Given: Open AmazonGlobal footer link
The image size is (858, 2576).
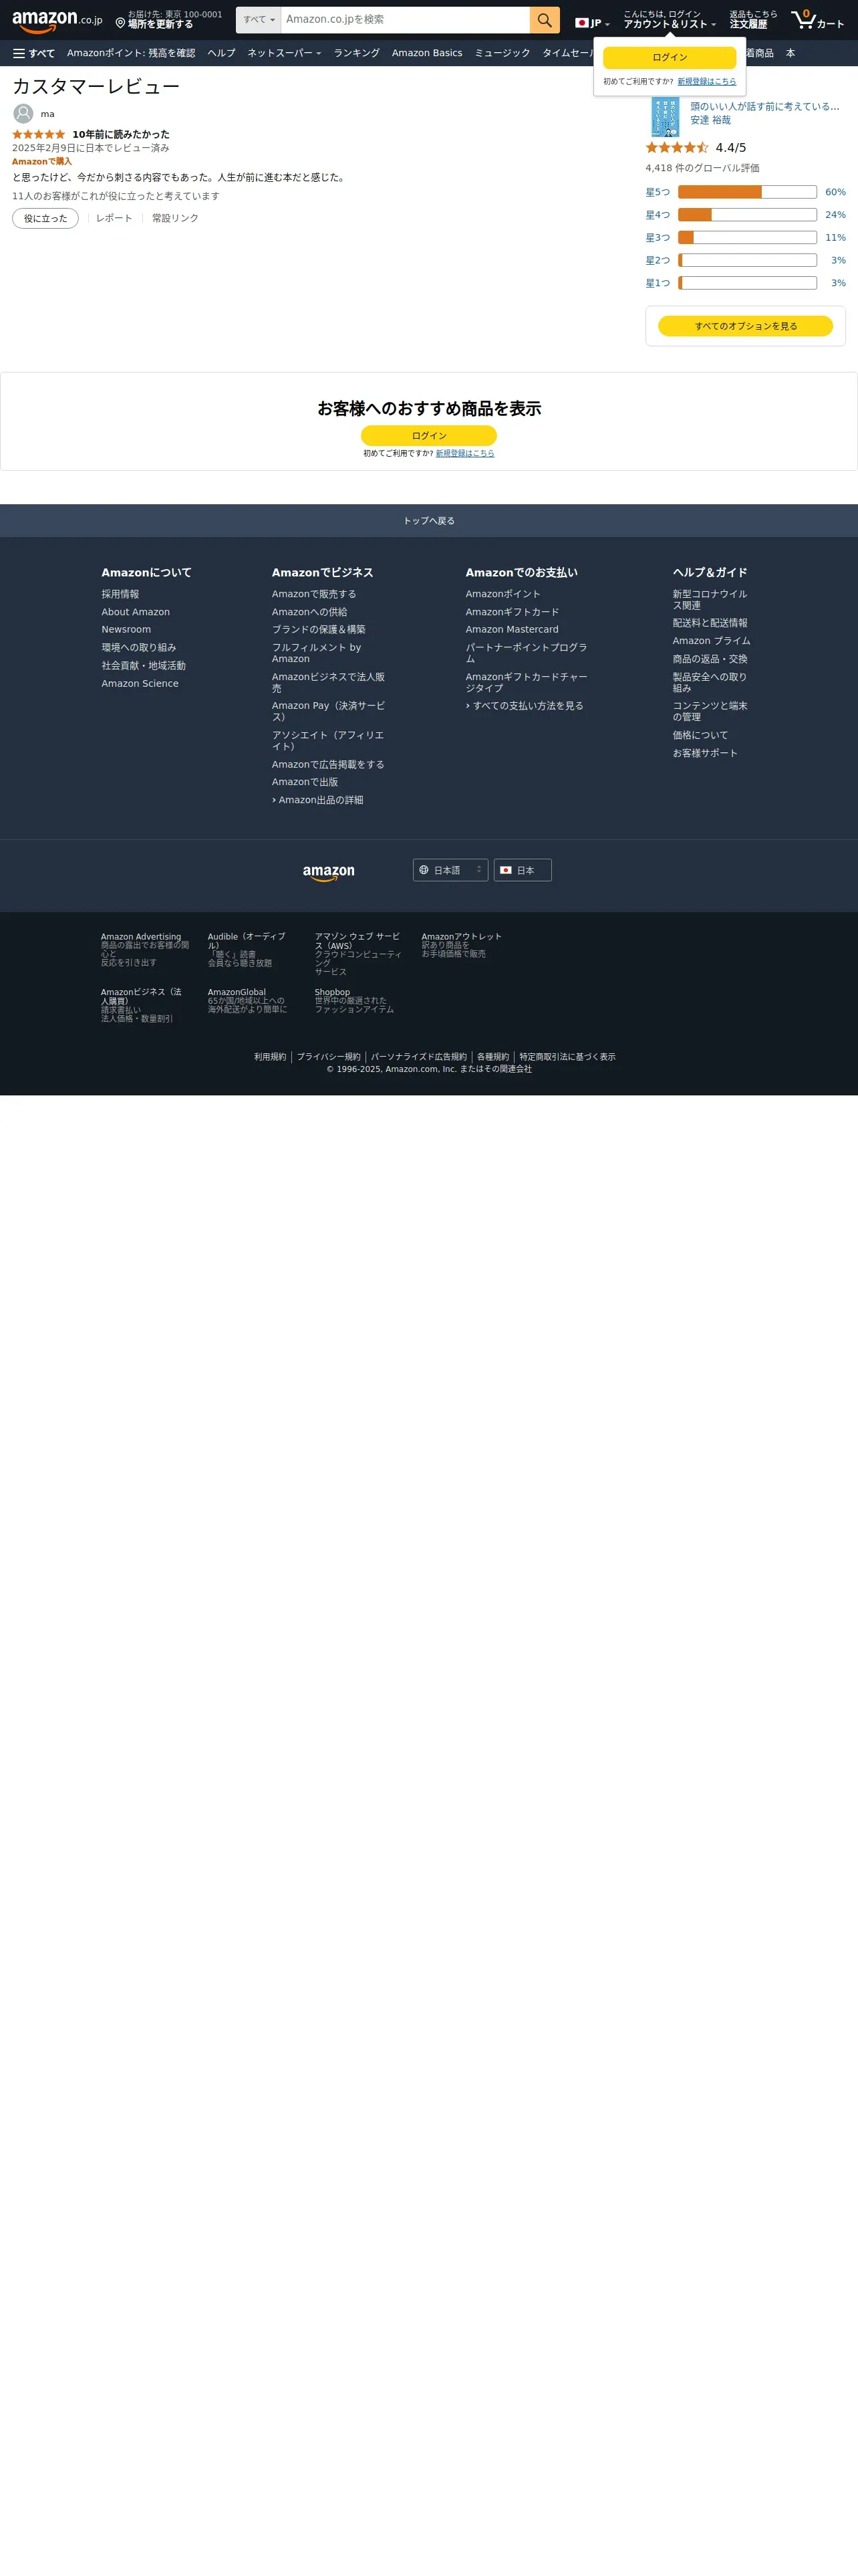Looking at the screenshot, I should click(x=237, y=992).
